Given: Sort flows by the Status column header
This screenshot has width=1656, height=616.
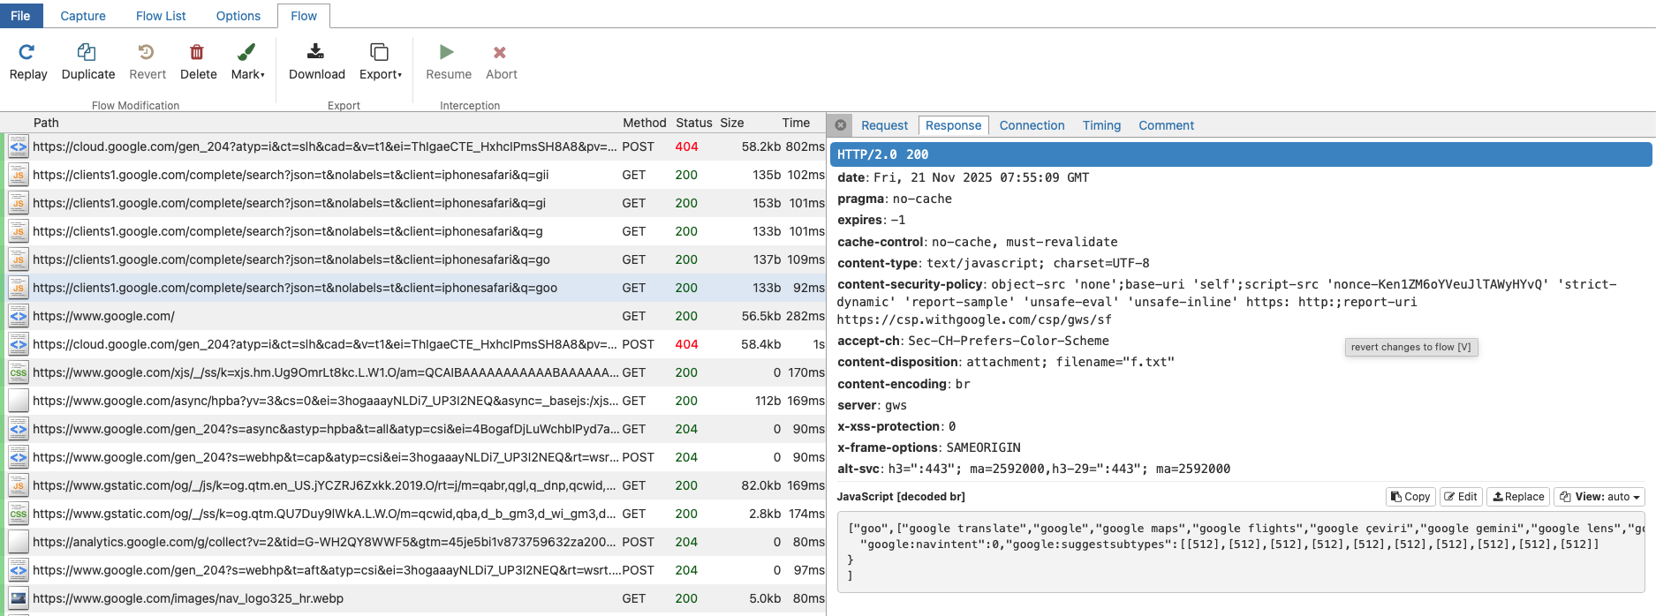Looking at the screenshot, I should (x=693, y=123).
